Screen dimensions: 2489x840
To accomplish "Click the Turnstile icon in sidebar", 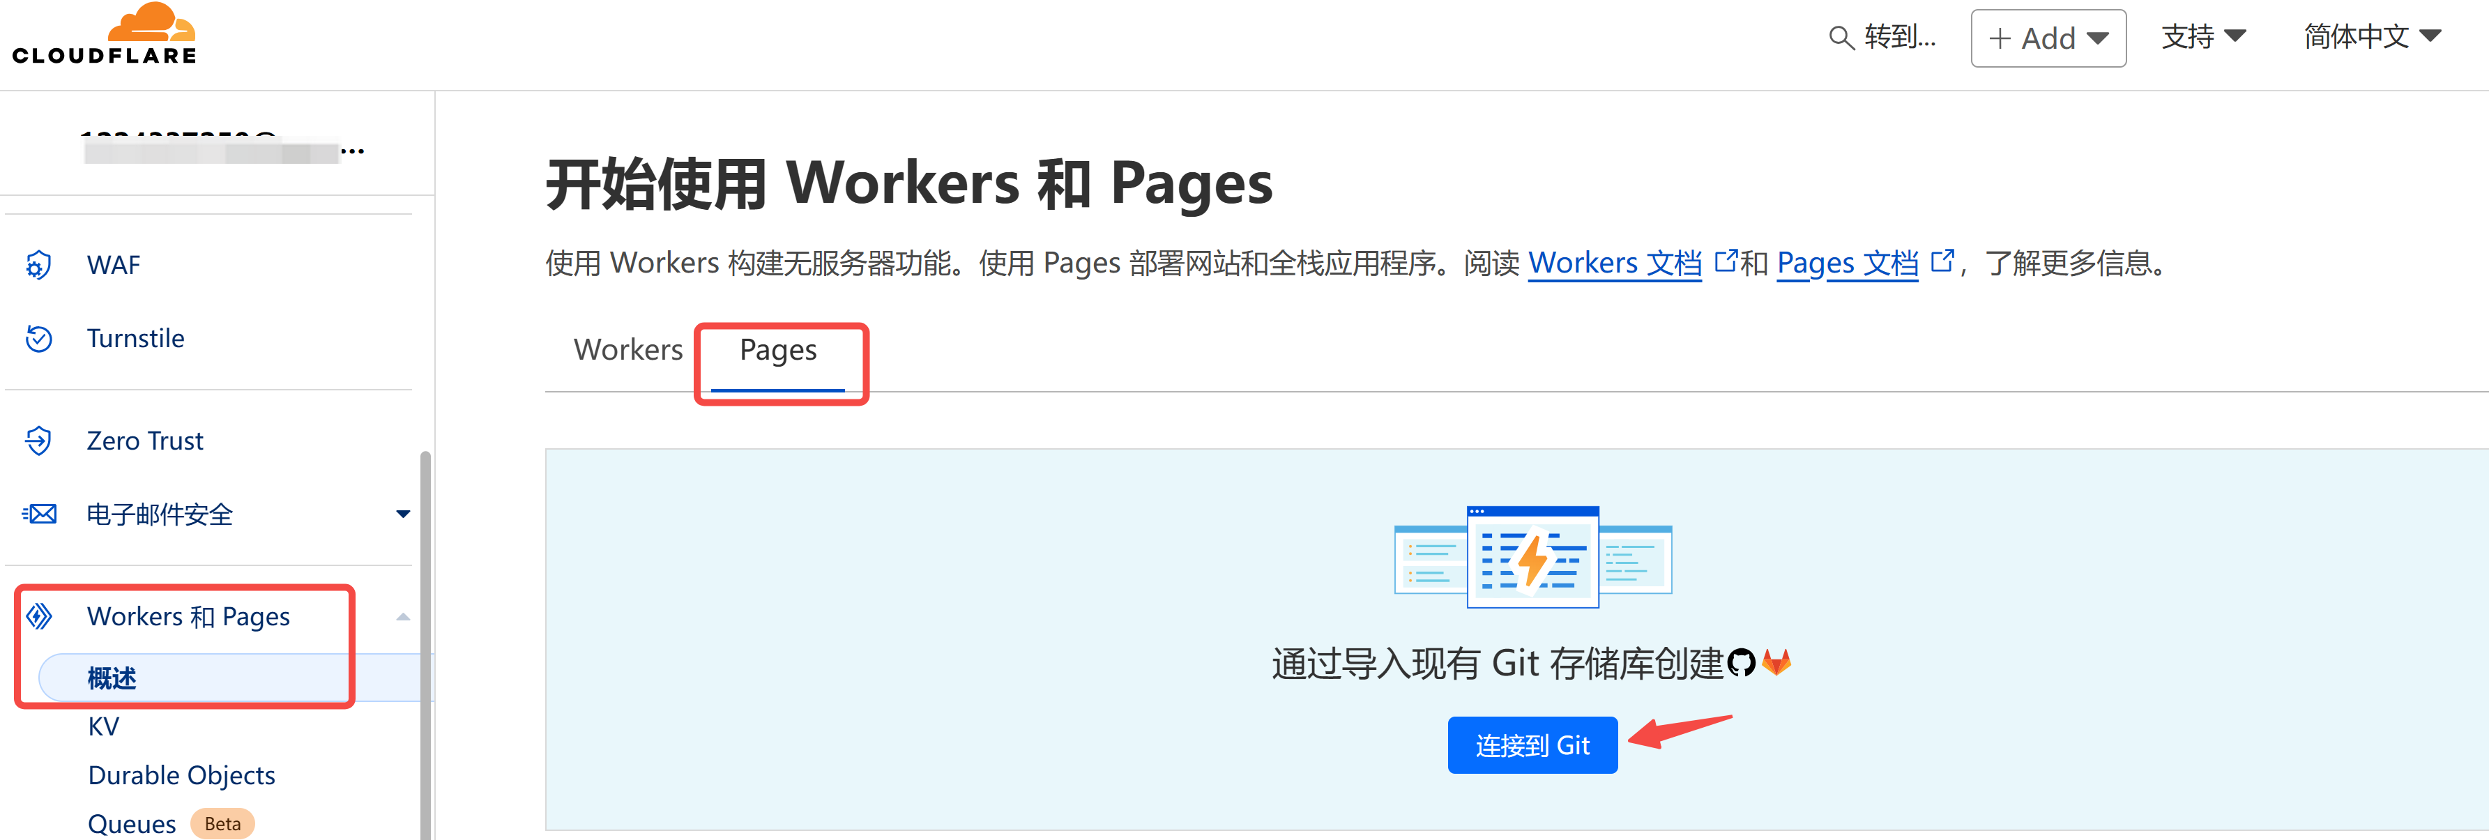I will tap(38, 338).
